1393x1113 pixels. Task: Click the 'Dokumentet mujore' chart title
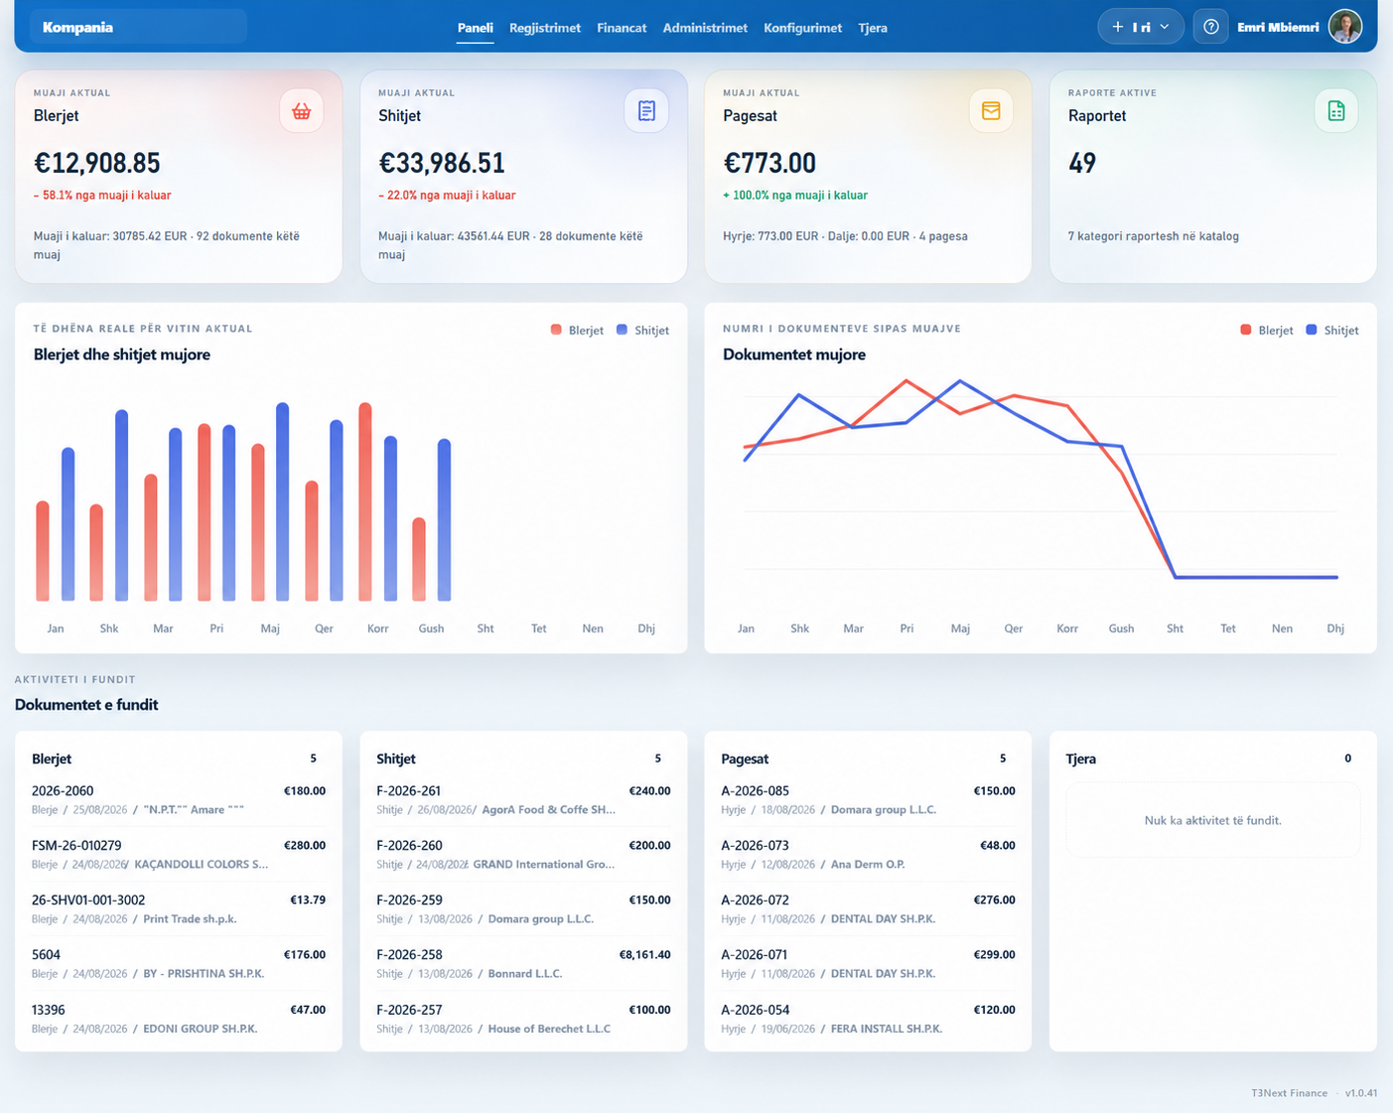(x=794, y=354)
